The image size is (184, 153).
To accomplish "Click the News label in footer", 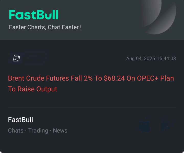I will [60, 130].
